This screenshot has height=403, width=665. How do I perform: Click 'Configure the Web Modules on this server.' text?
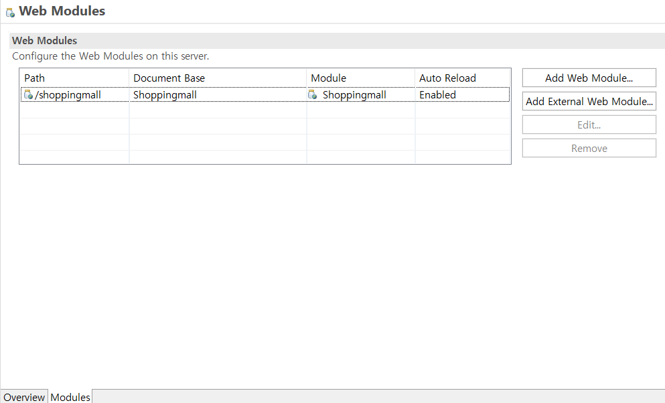(110, 56)
